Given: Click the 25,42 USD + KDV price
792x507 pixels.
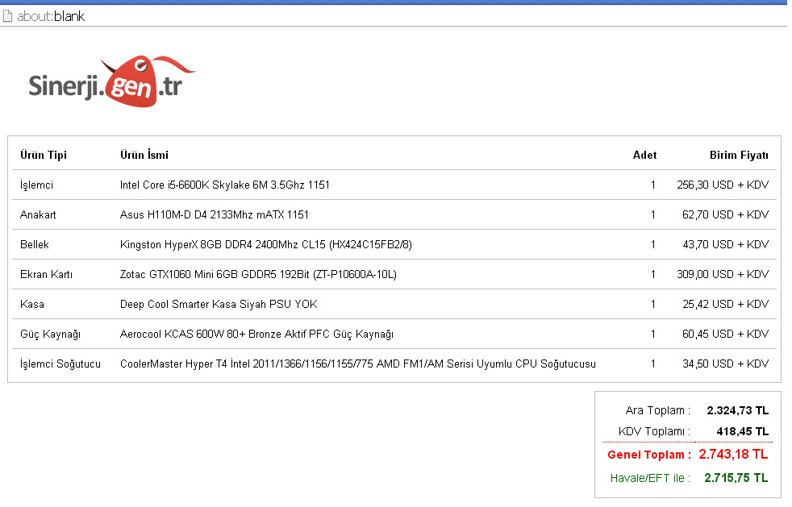Looking at the screenshot, I should [725, 304].
